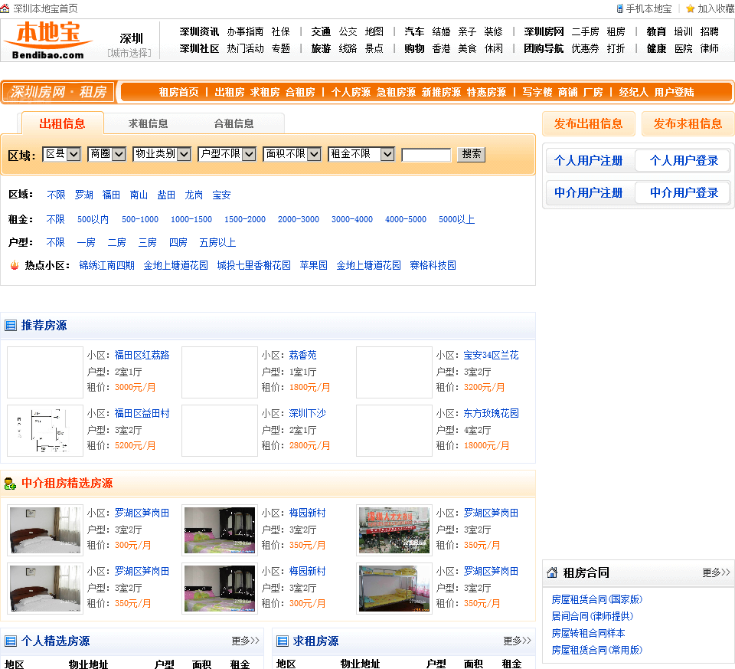Screen dimensions: 735x669
Task: Open the 深圳下沙 listing link
Action: coord(308,413)
